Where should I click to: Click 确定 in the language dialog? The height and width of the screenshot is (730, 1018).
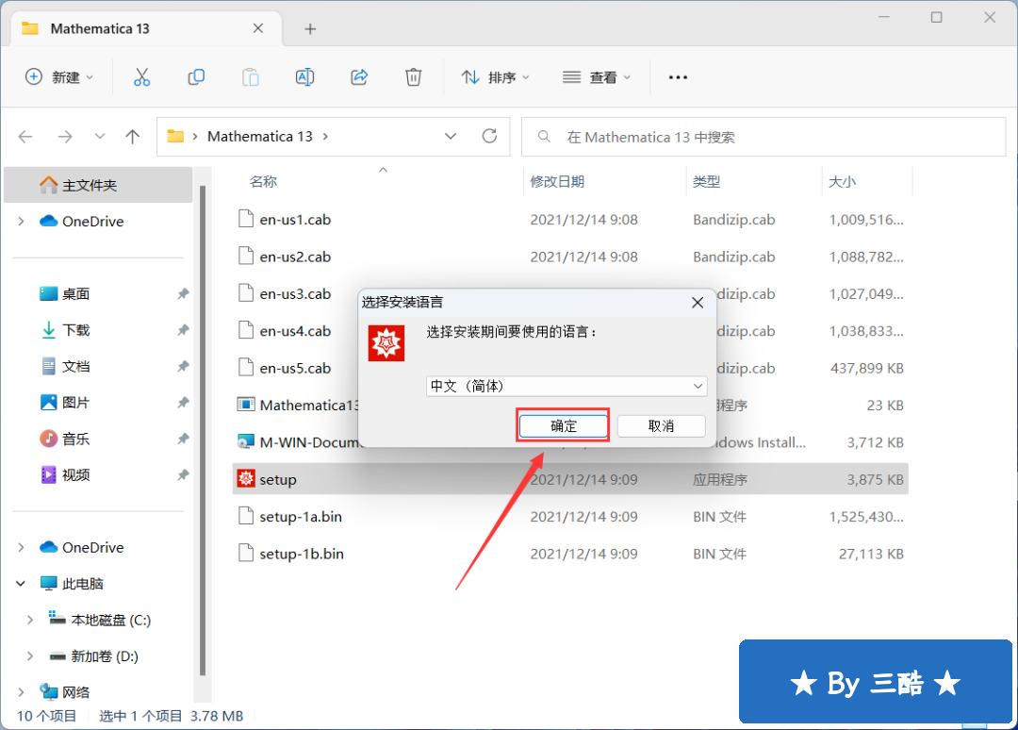pyautogui.click(x=564, y=426)
